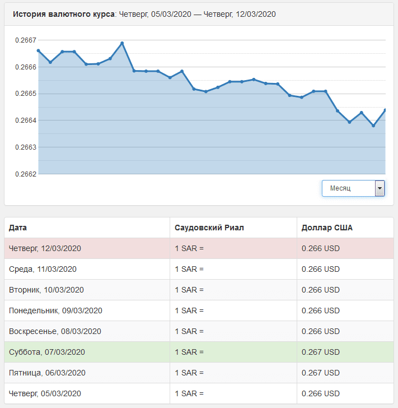Click the 0.267 USD value for Суббота
The image size is (398, 408).
click(x=320, y=352)
